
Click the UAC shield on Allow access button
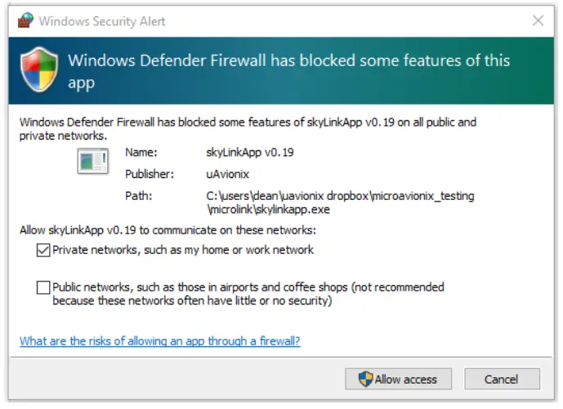366,379
